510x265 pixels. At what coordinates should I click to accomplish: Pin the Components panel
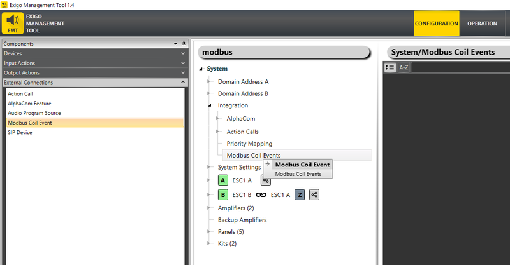(x=184, y=44)
